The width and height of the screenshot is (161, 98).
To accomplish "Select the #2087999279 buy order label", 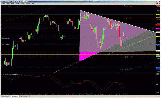I will (6, 44).
